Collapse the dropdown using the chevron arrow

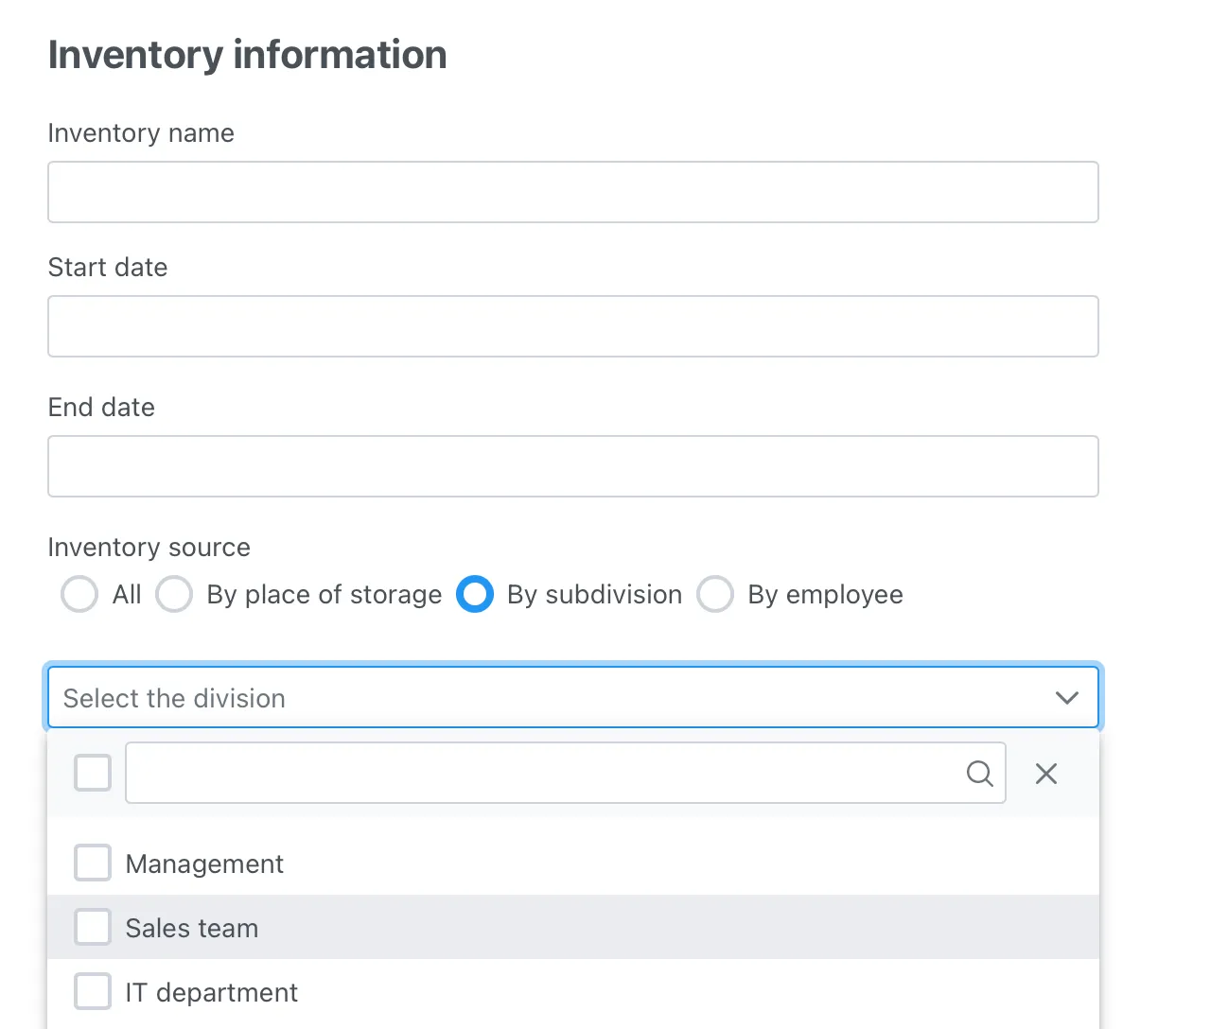click(1066, 698)
